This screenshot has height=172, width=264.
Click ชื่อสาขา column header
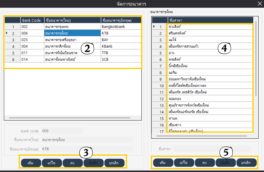pos(208,20)
